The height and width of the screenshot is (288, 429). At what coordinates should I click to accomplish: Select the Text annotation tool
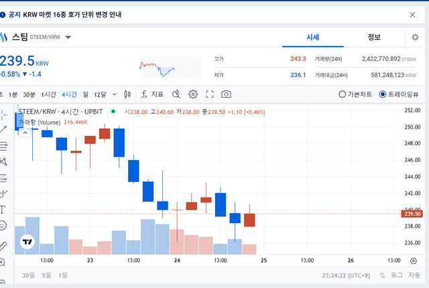tap(3, 210)
